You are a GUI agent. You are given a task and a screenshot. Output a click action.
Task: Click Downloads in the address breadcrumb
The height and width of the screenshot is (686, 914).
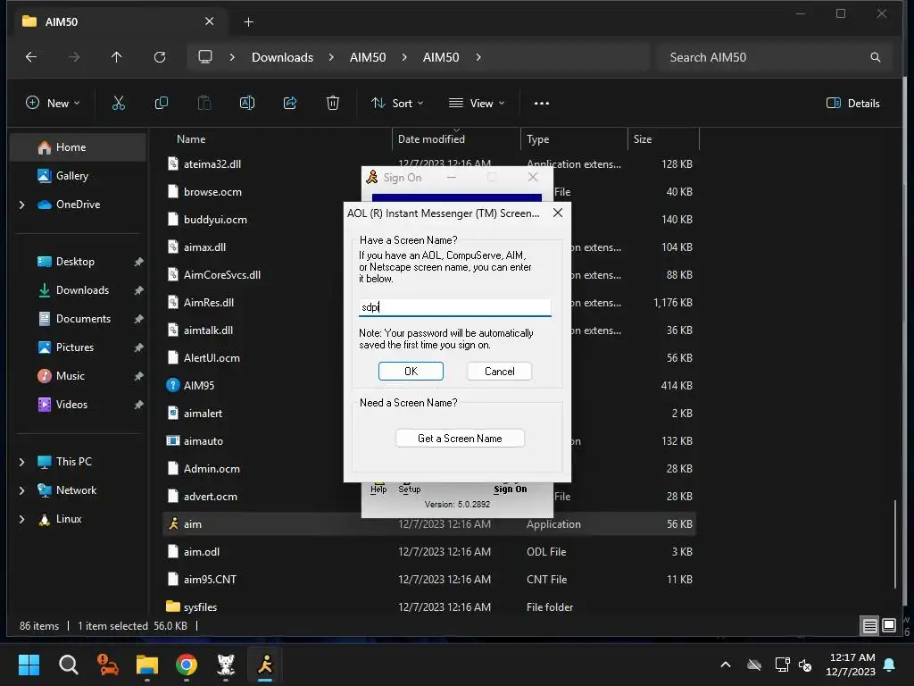(282, 57)
